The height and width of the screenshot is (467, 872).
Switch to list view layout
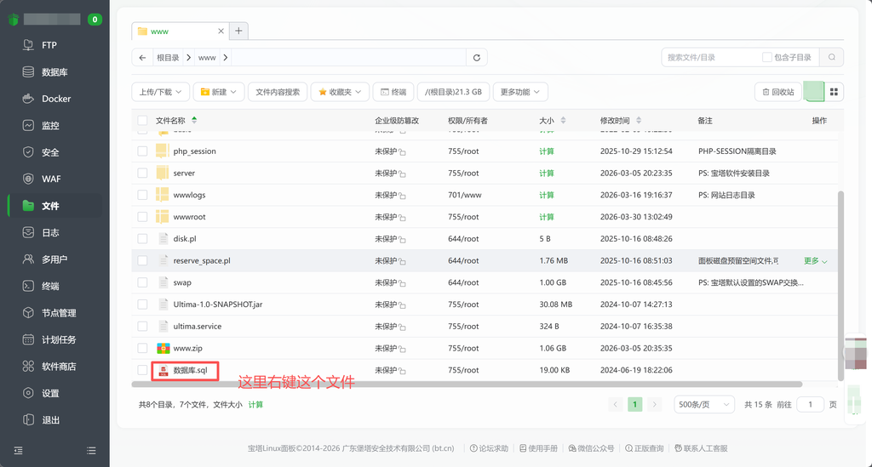814,92
